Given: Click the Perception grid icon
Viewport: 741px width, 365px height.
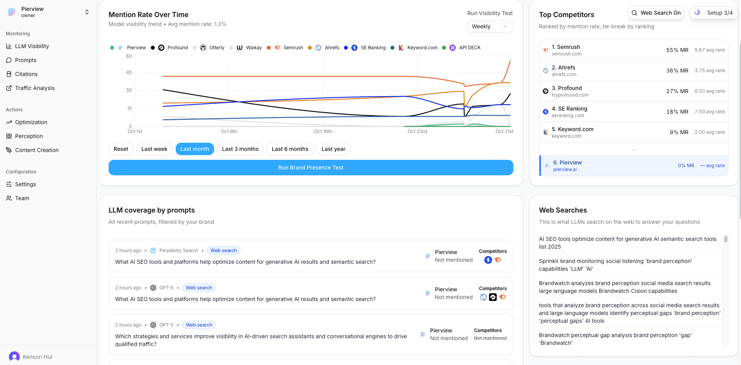Looking at the screenshot, I should (9, 136).
